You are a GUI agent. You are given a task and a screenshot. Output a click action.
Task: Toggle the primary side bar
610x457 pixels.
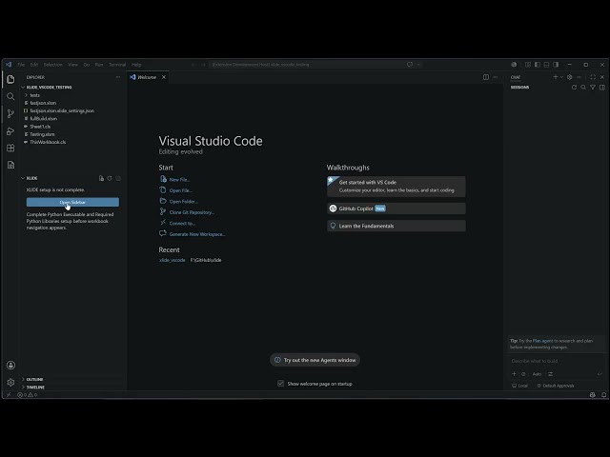pyautogui.click(x=538, y=65)
